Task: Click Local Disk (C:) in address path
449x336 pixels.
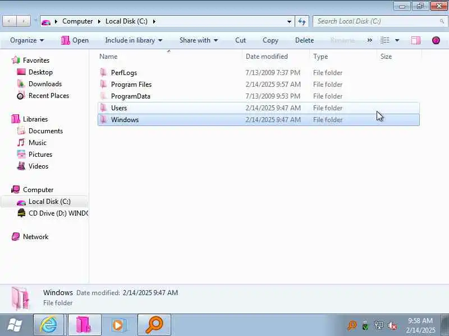Action: coord(126,21)
